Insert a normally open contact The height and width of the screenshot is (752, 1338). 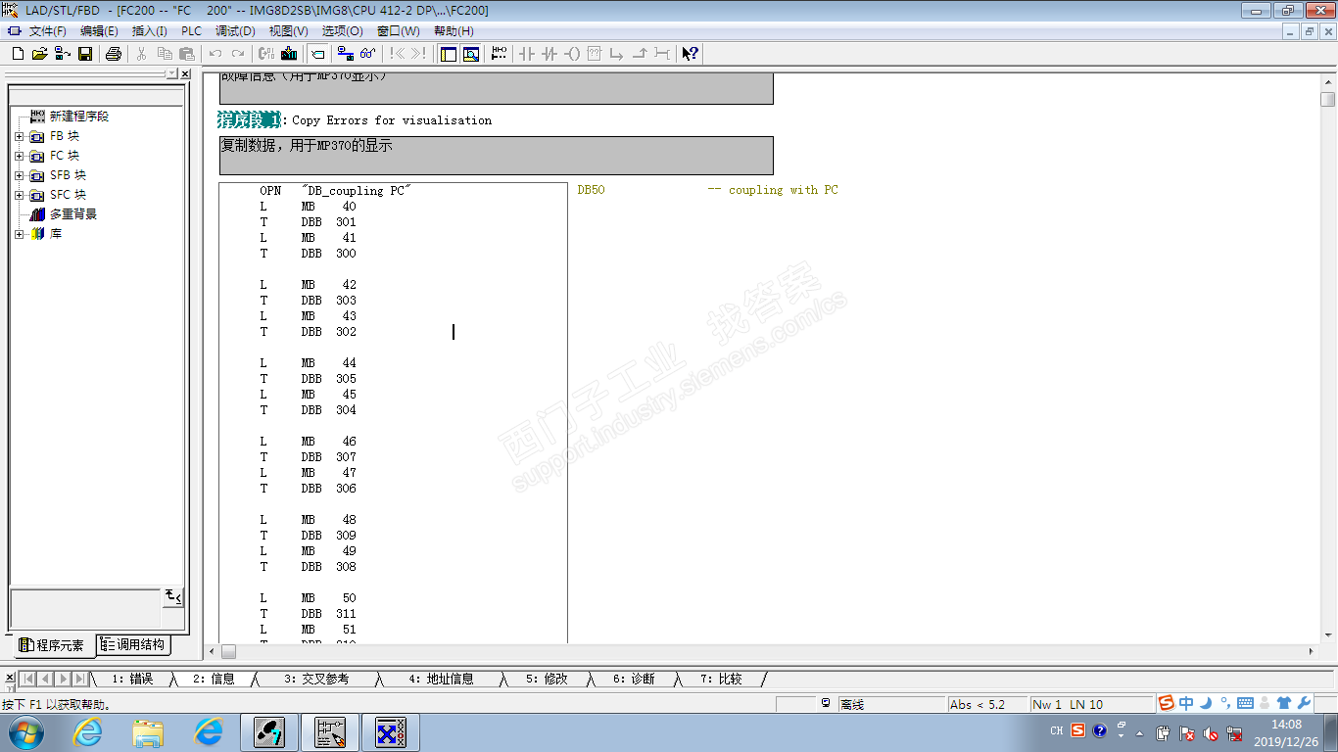tap(527, 54)
